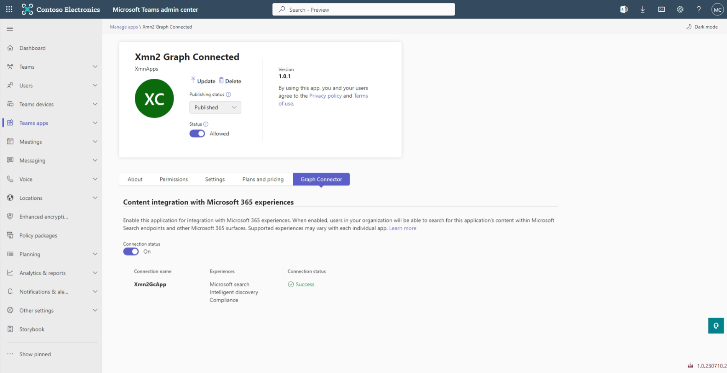Click the Messaging chat icon

(x=10, y=160)
